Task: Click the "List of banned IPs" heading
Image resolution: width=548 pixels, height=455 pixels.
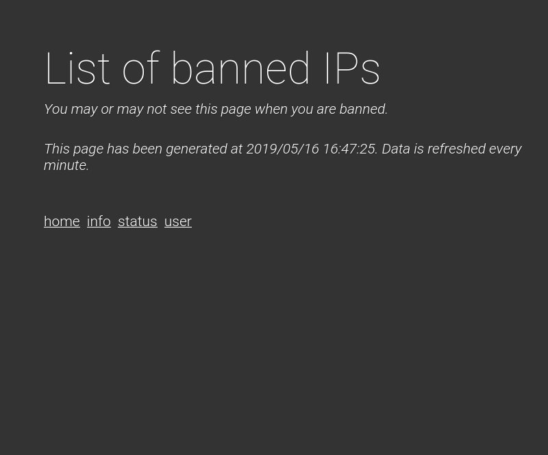Action: 212,69
